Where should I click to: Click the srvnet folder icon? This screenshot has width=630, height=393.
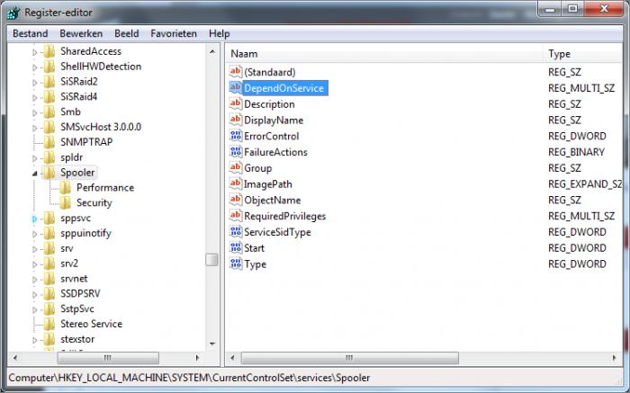click(49, 279)
